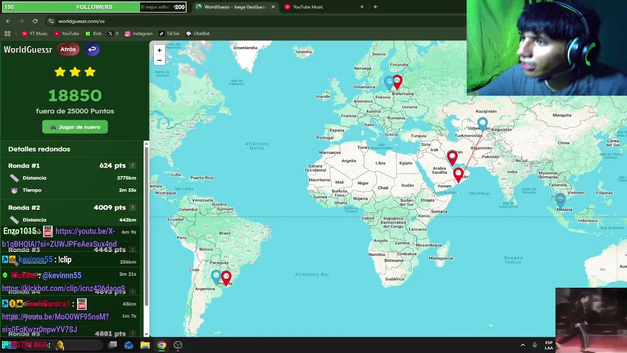Open X bookmark
The image size is (627, 353).
[x=113, y=33]
